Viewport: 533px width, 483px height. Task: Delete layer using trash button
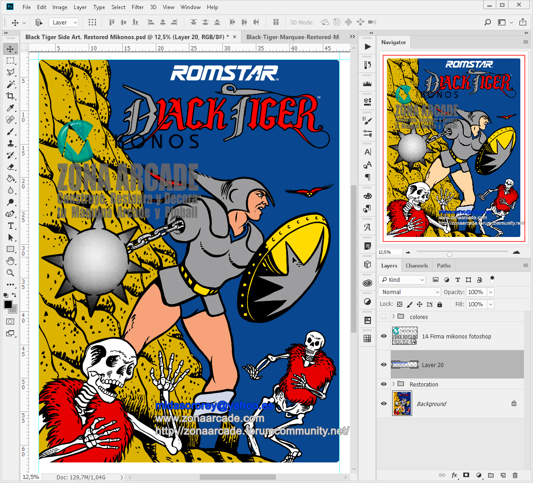515,475
